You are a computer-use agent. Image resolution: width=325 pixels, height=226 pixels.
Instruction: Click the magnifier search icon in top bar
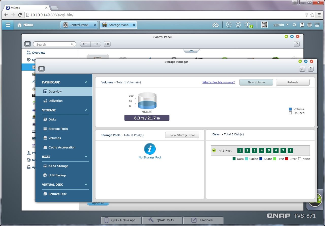pyautogui.click(x=295, y=25)
